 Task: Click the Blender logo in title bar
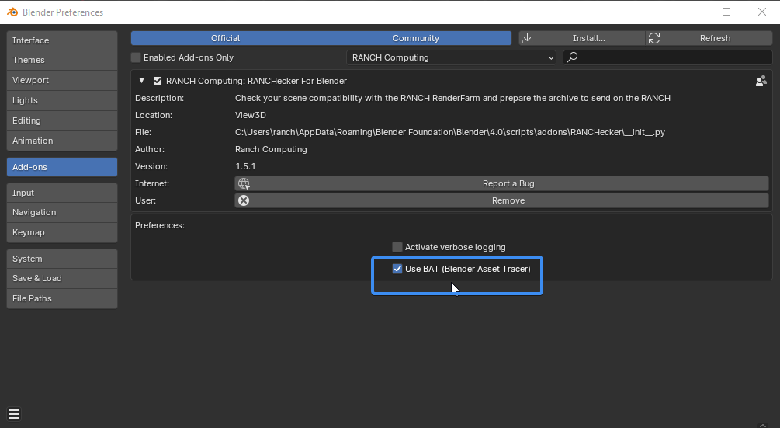pos(12,12)
